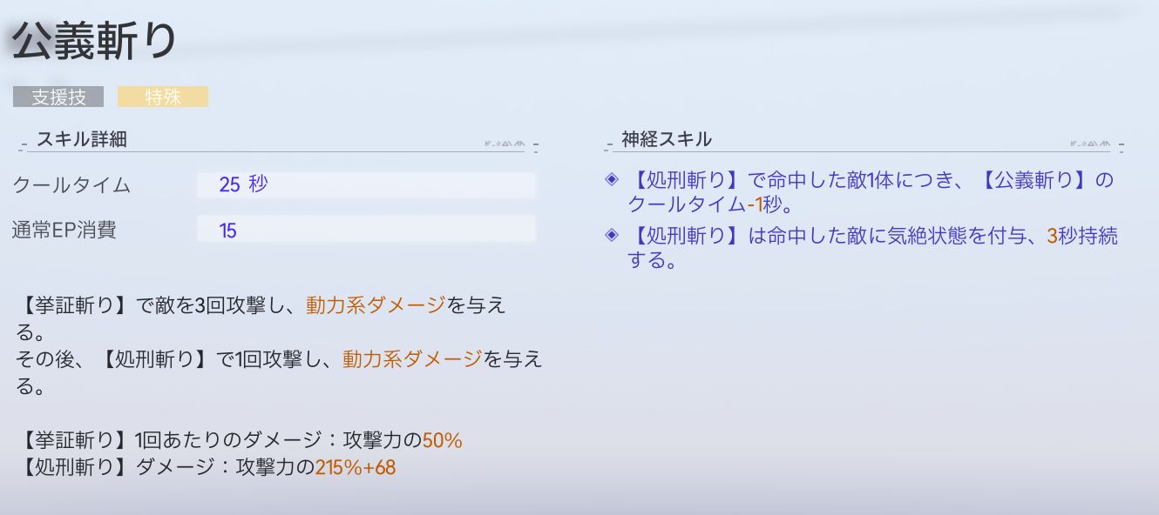Click the first diamond bullet under 神経スキル
Screen dimensions: 1159x515
611,180
